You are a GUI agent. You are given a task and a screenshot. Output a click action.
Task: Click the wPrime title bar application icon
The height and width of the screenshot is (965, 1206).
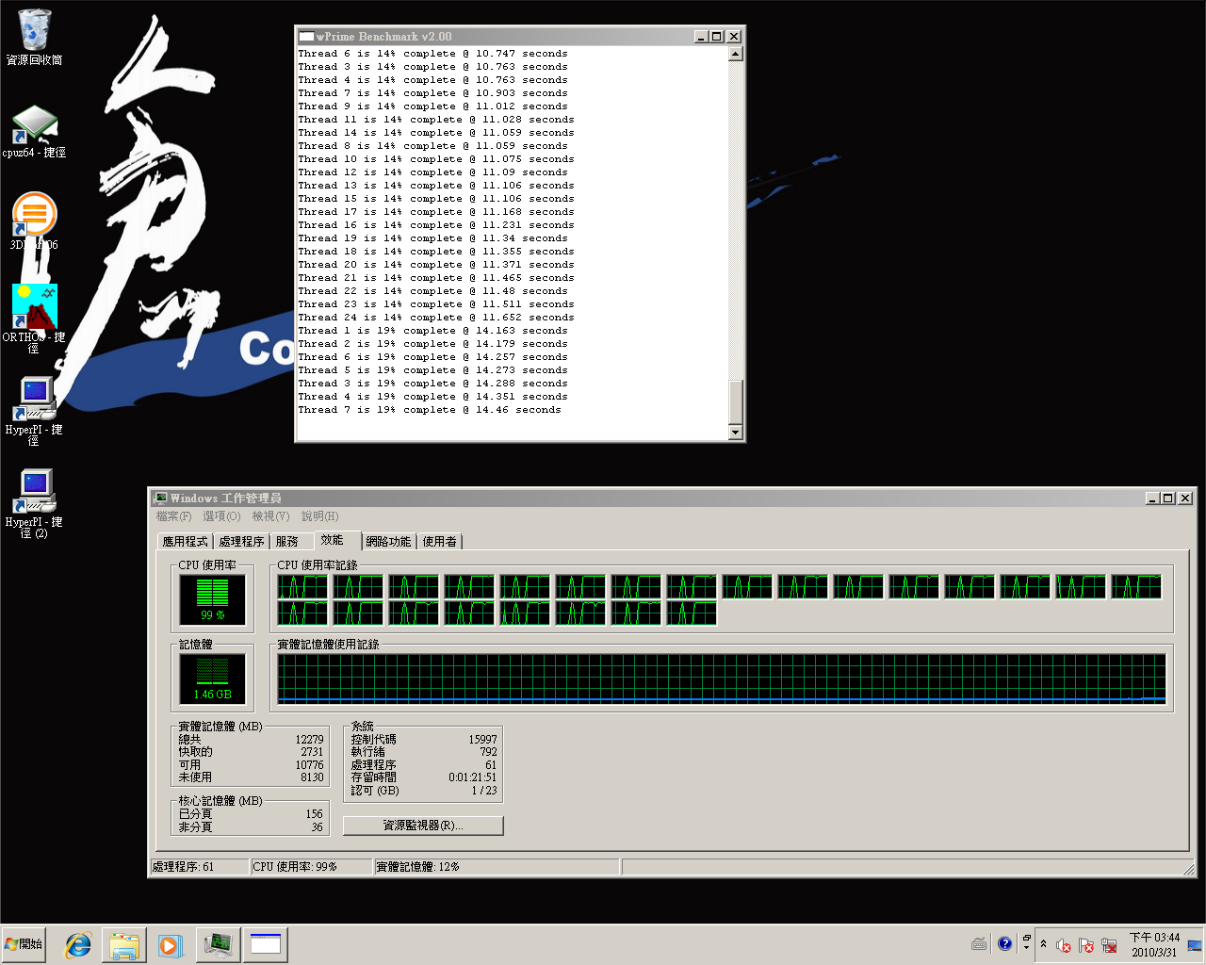click(x=306, y=37)
